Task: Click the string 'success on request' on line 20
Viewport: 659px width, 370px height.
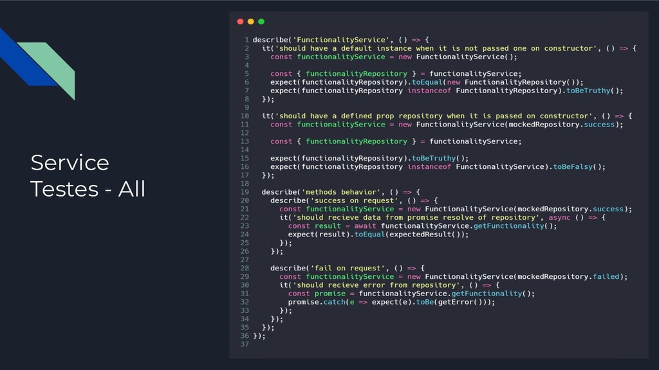Action: point(354,200)
